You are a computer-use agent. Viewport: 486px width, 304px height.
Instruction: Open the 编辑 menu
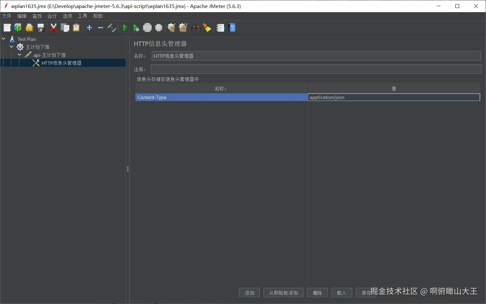point(22,16)
